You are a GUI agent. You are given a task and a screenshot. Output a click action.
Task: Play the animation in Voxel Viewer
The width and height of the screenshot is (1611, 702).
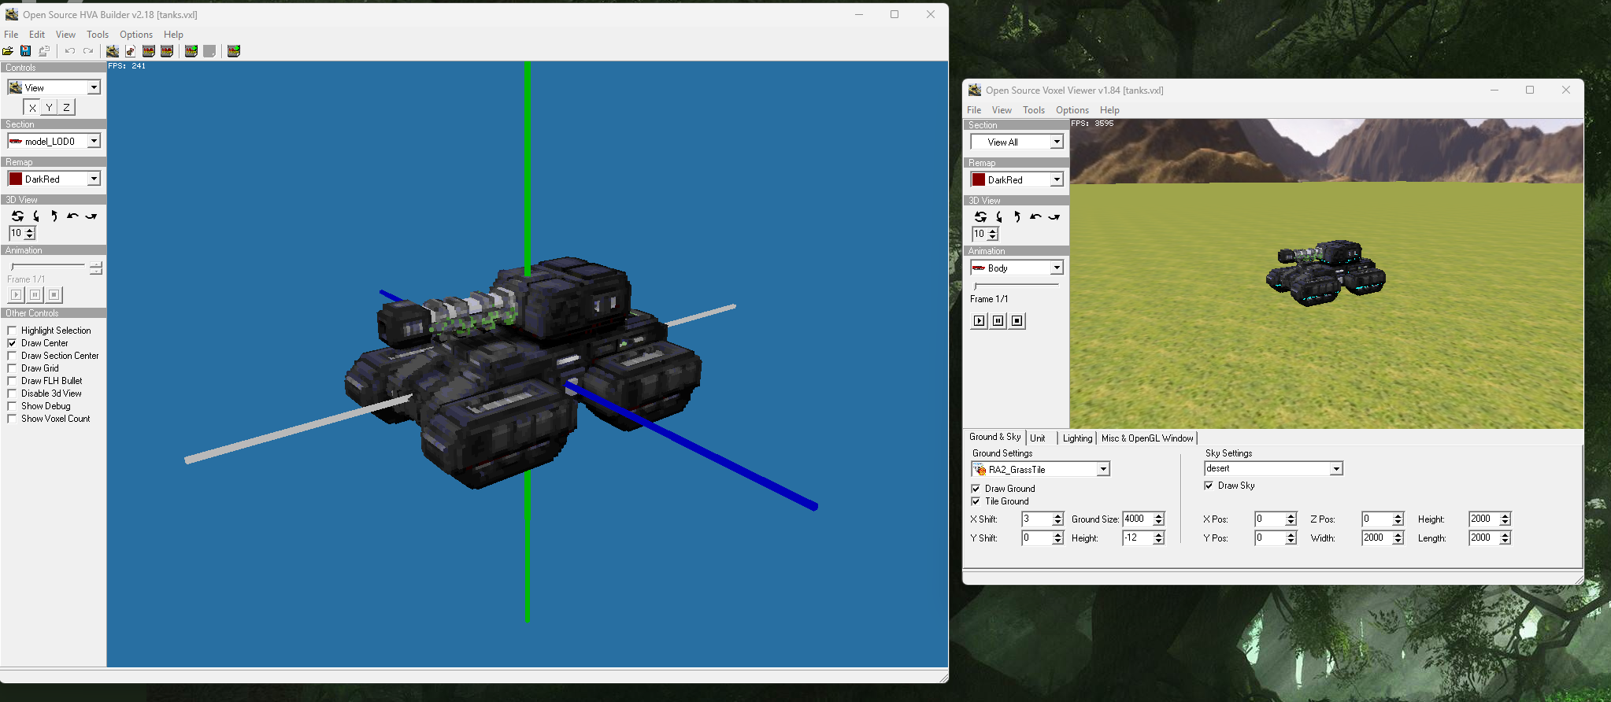[979, 320]
